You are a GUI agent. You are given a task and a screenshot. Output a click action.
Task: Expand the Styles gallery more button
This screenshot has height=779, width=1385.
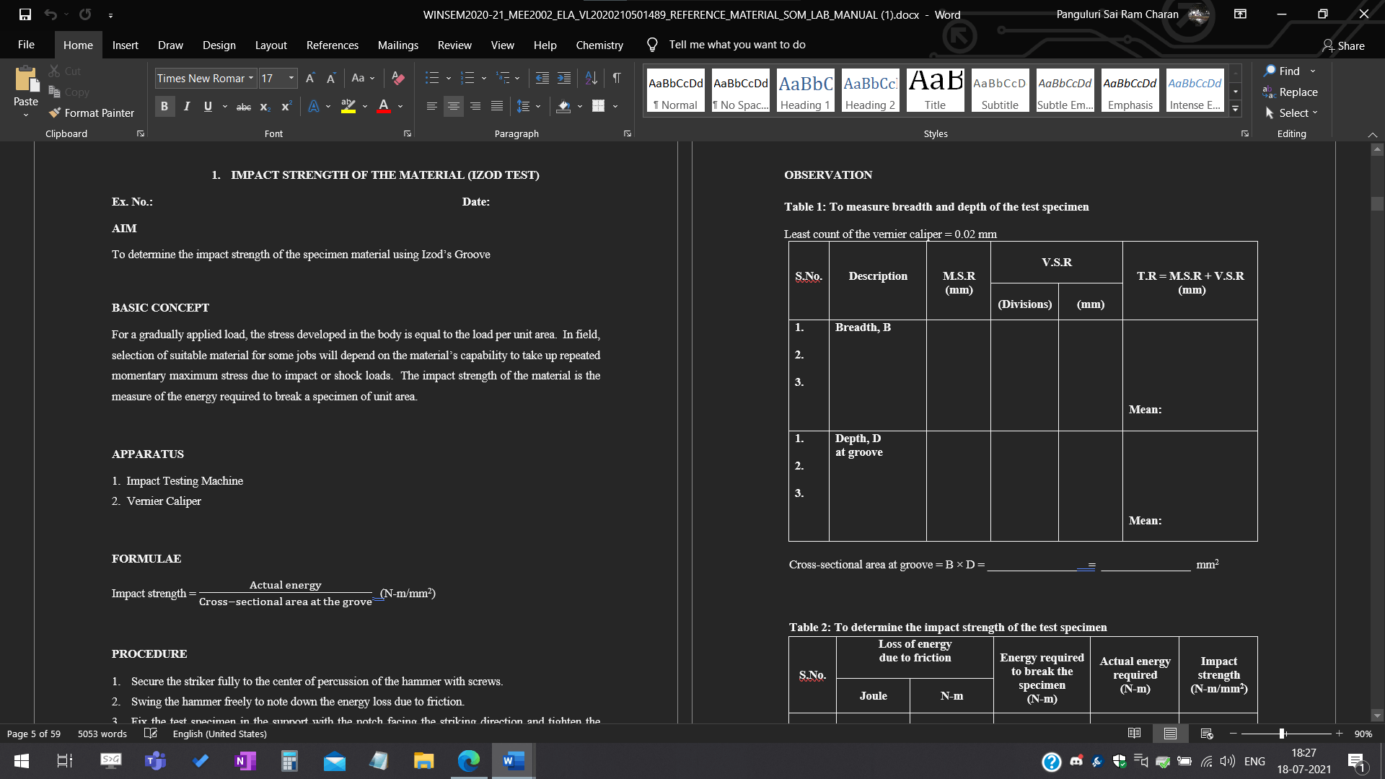(x=1236, y=110)
